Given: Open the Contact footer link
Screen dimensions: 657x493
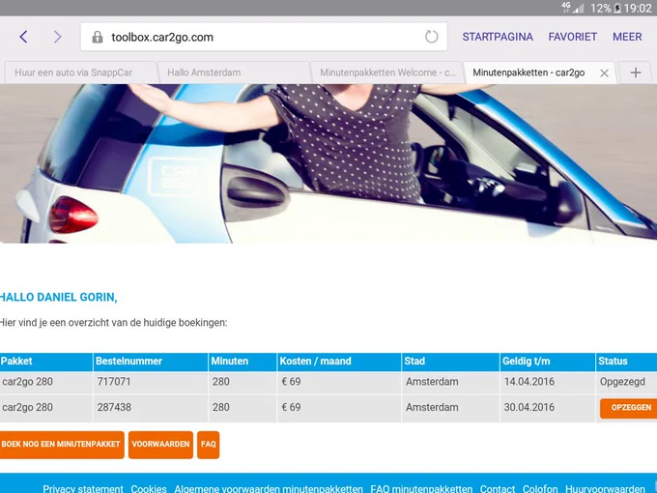Looking at the screenshot, I should click(498, 488).
